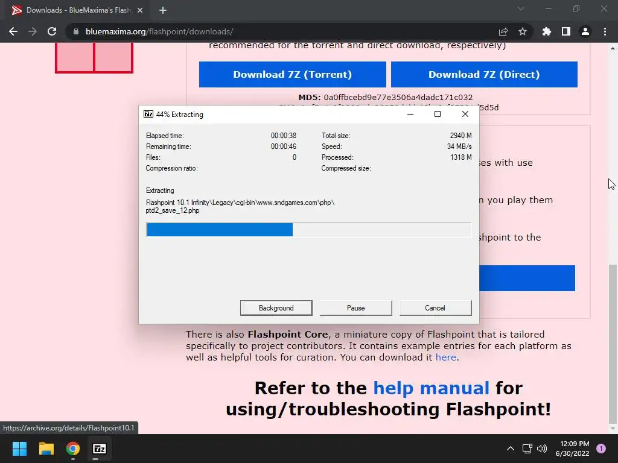Open the Windows Start menu
The image size is (618, 463).
19,449
